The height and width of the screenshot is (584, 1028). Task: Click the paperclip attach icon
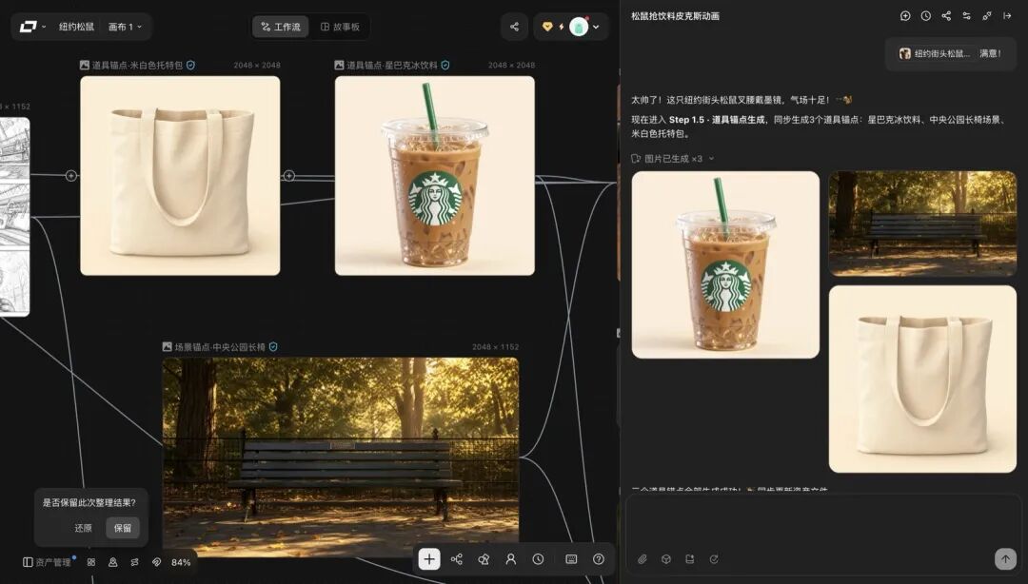coord(642,559)
